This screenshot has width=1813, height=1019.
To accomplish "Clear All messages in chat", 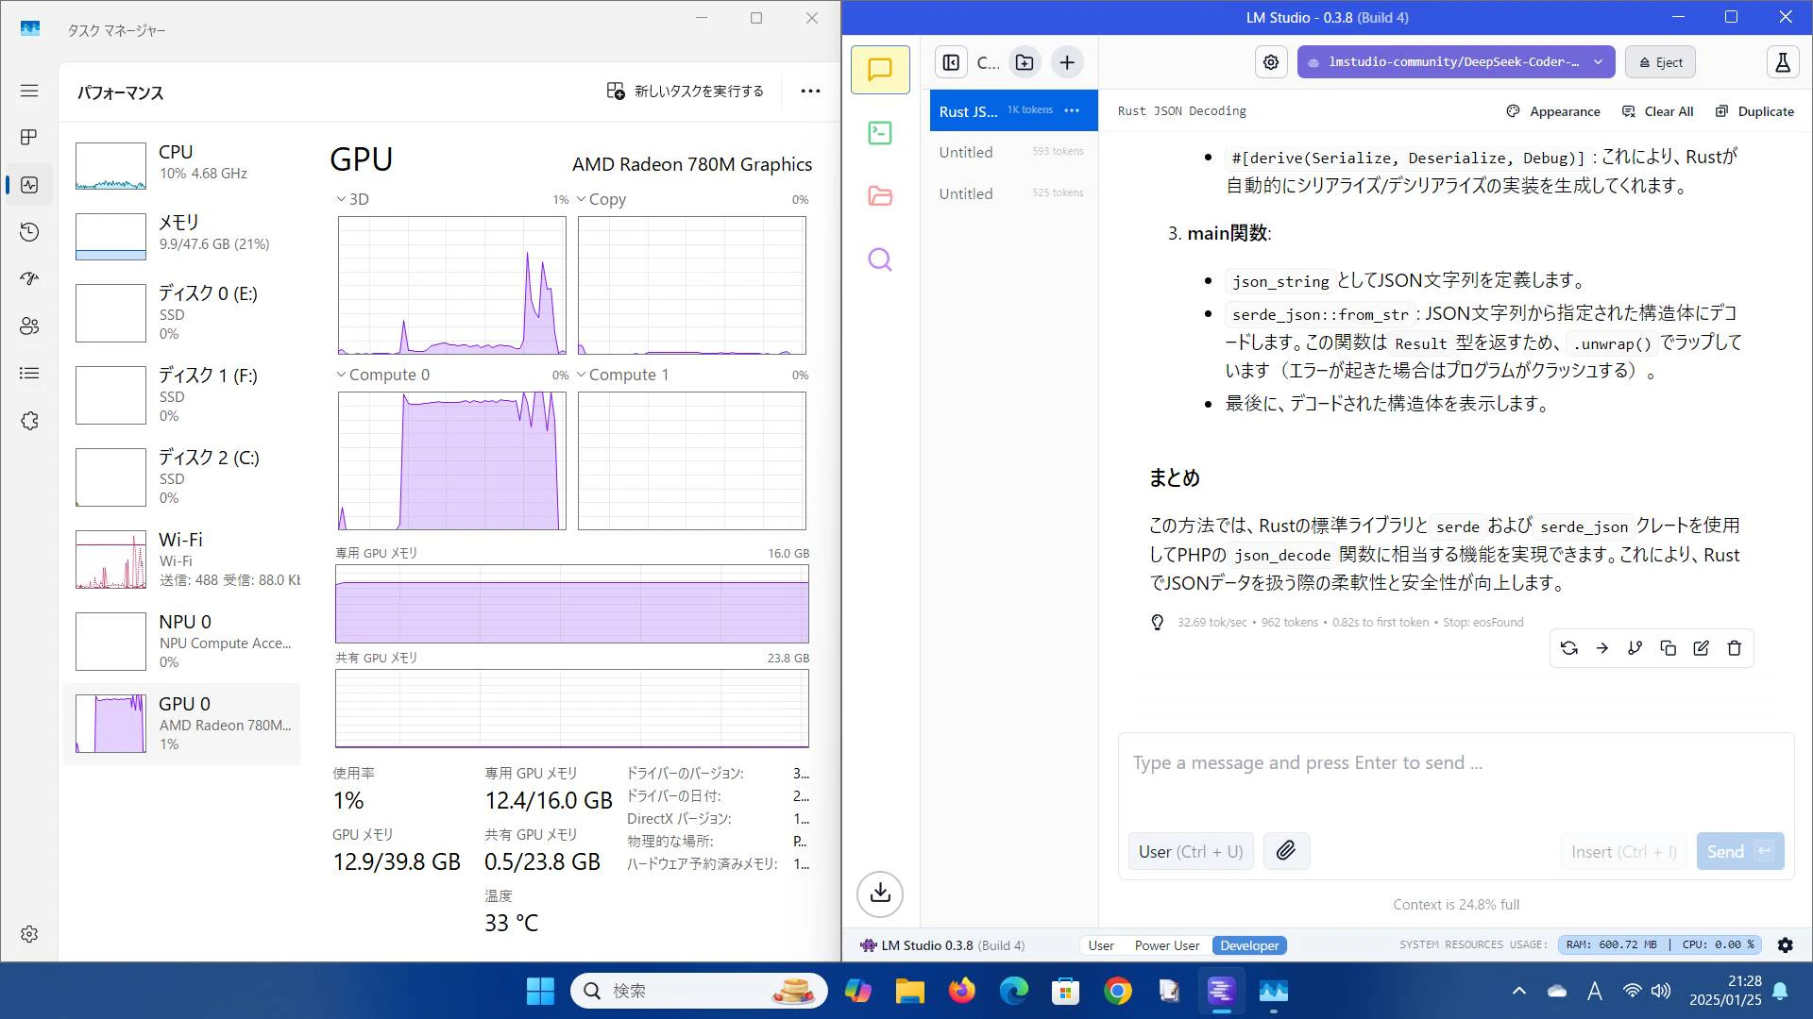I will click(1657, 111).
